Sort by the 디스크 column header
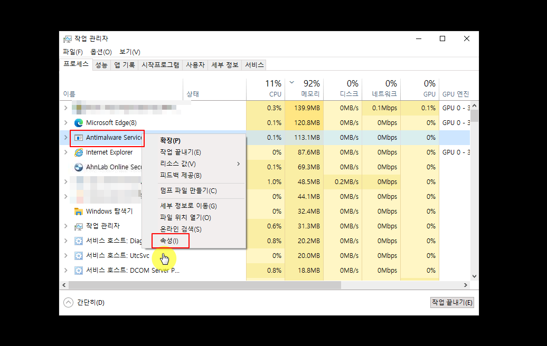This screenshot has width=547, height=346. click(x=343, y=89)
